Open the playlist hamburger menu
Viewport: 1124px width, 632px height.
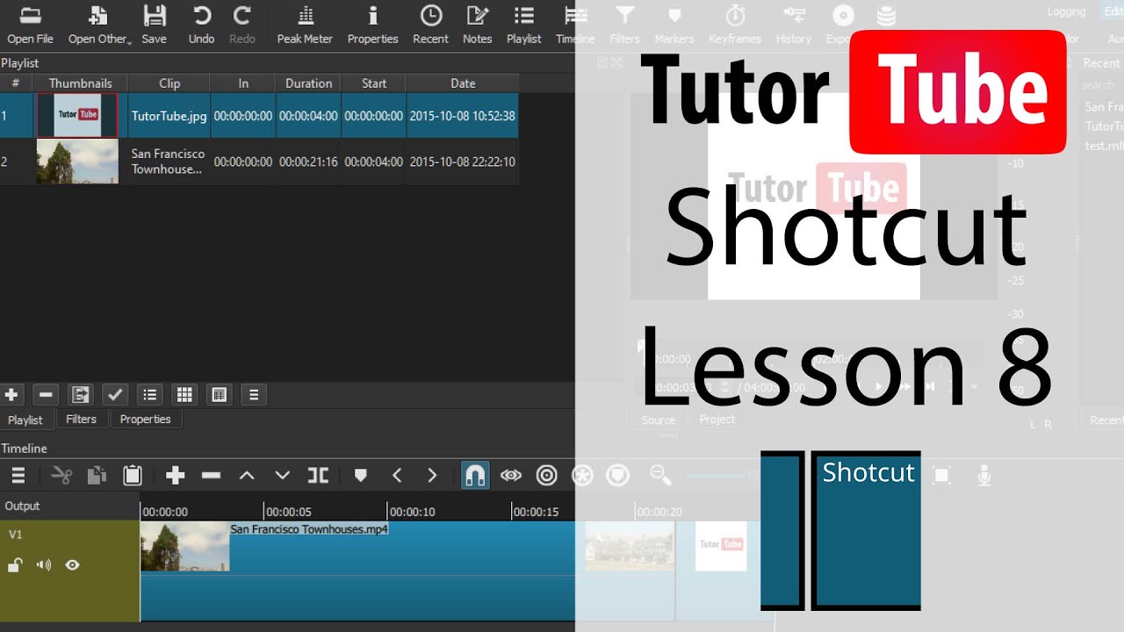pos(254,395)
